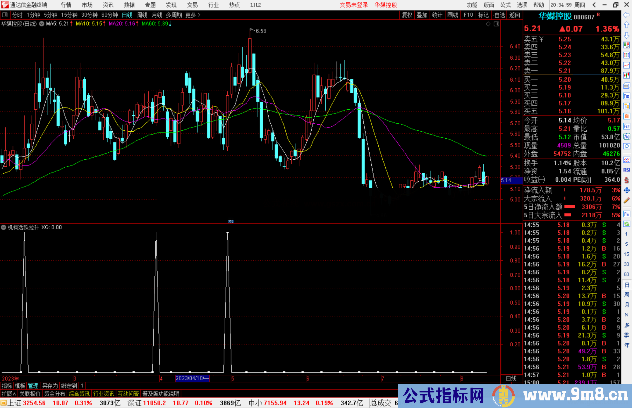Click the f(x) formula sidebar icon
The width and height of the screenshot is (632, 408).
(626, 136)
